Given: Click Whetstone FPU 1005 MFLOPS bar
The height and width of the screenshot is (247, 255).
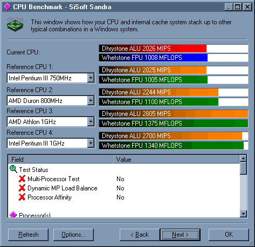Looking at the screenshot, I should (174, 80).
